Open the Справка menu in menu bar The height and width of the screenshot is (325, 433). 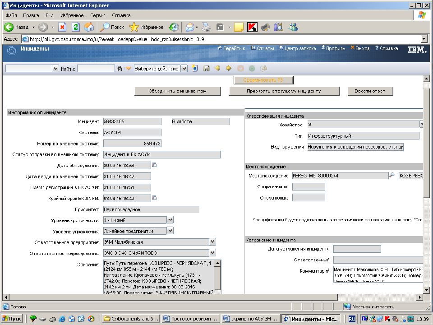(121, 15)
